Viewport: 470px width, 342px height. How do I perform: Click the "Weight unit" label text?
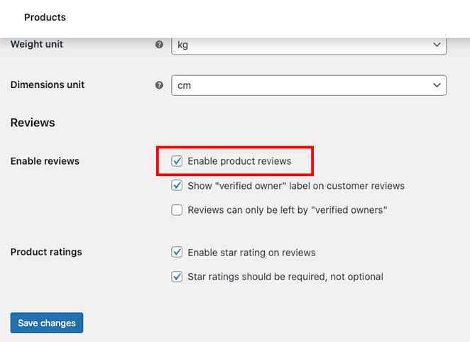(x=37, y=44)
